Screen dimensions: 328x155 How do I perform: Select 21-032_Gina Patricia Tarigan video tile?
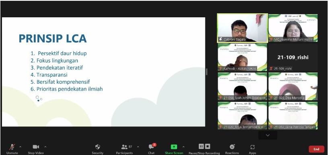point(293,116)
